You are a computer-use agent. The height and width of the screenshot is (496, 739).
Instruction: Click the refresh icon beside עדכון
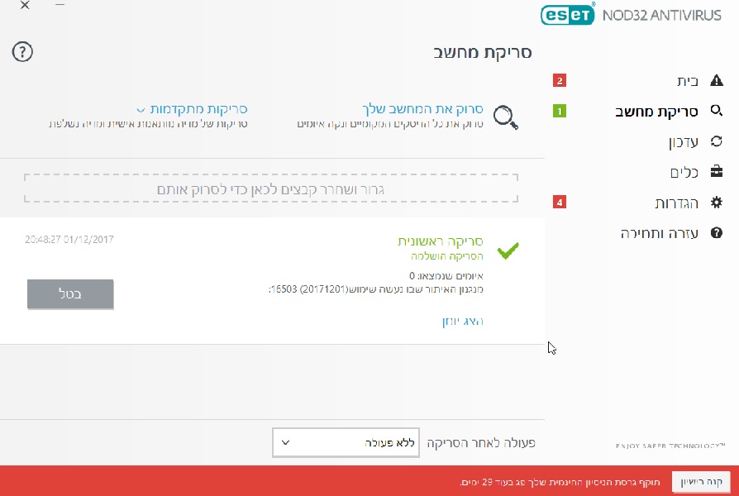[x=716, y=141]
